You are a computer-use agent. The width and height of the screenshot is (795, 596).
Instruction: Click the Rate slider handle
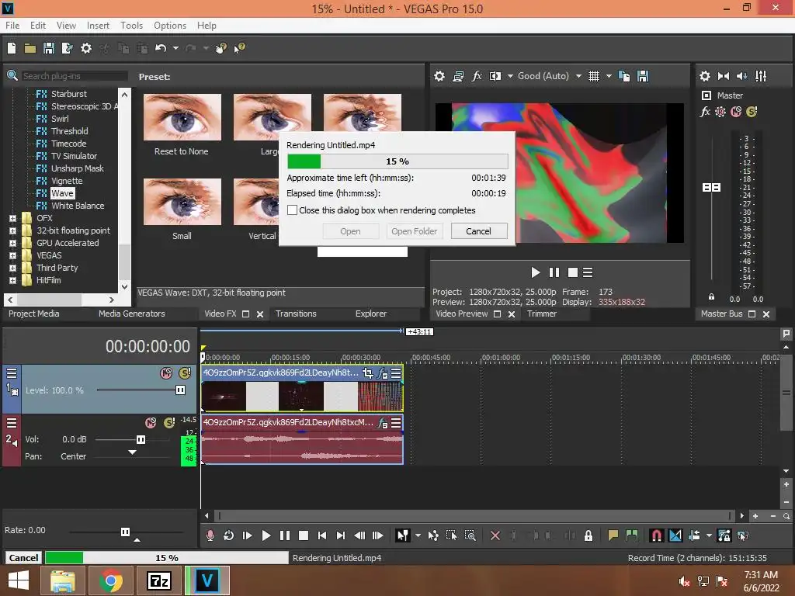pos(125,532)
